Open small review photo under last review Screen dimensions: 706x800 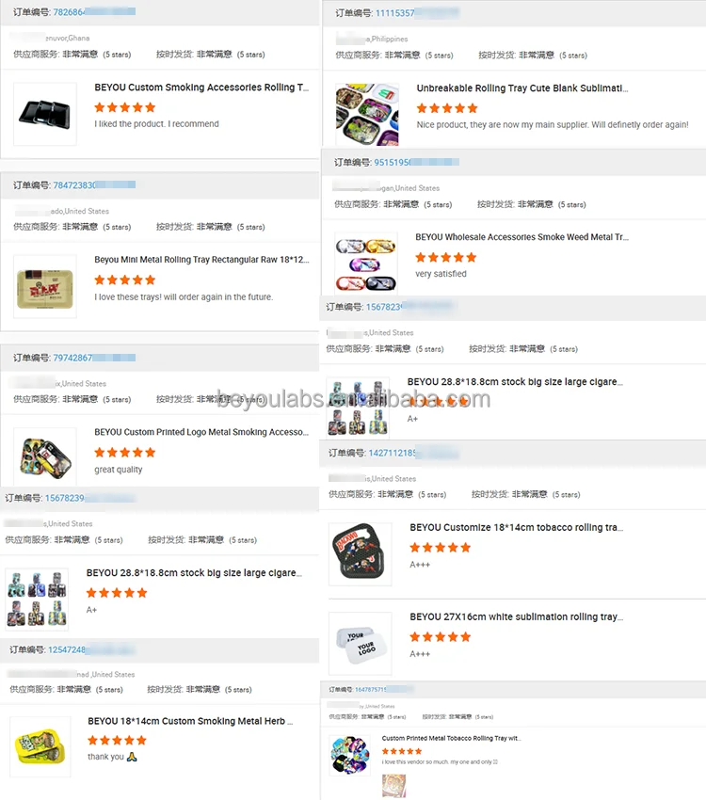pyautogui.click(x=394, y=786)
